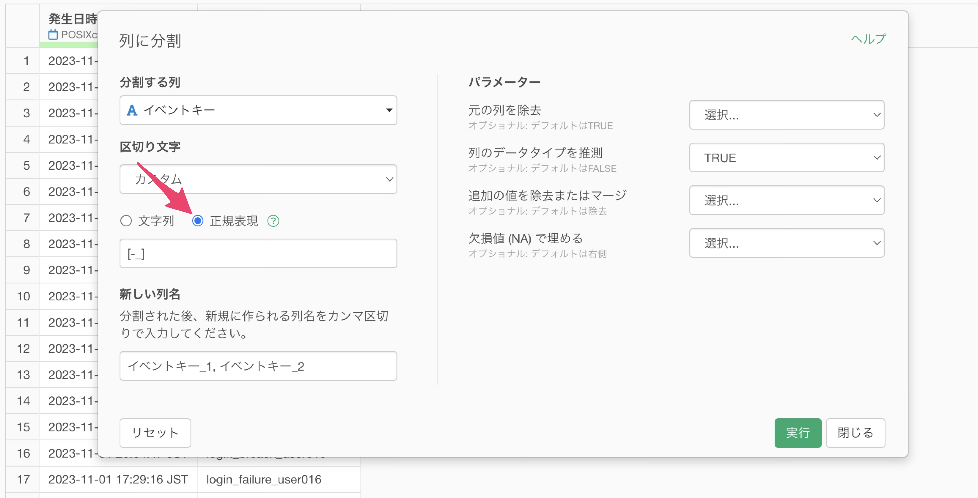
Task: Open the 列のデータタイプを推測 TRUE dropdown
Action: pyautogui.click(x=786, y=158)
